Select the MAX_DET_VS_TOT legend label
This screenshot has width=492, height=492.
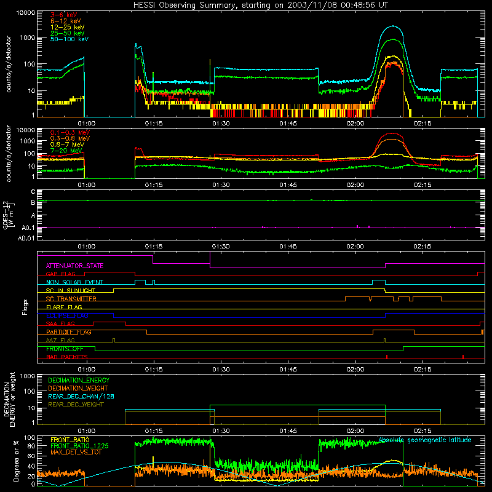pos(76,452)
